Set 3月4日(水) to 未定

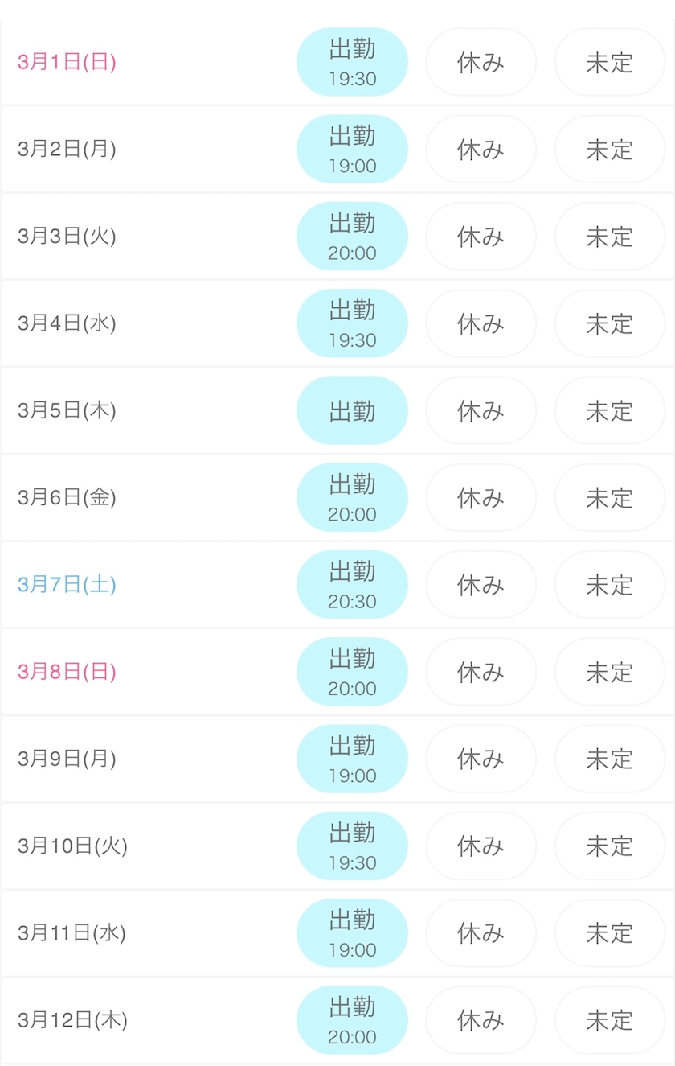[609, 323]
